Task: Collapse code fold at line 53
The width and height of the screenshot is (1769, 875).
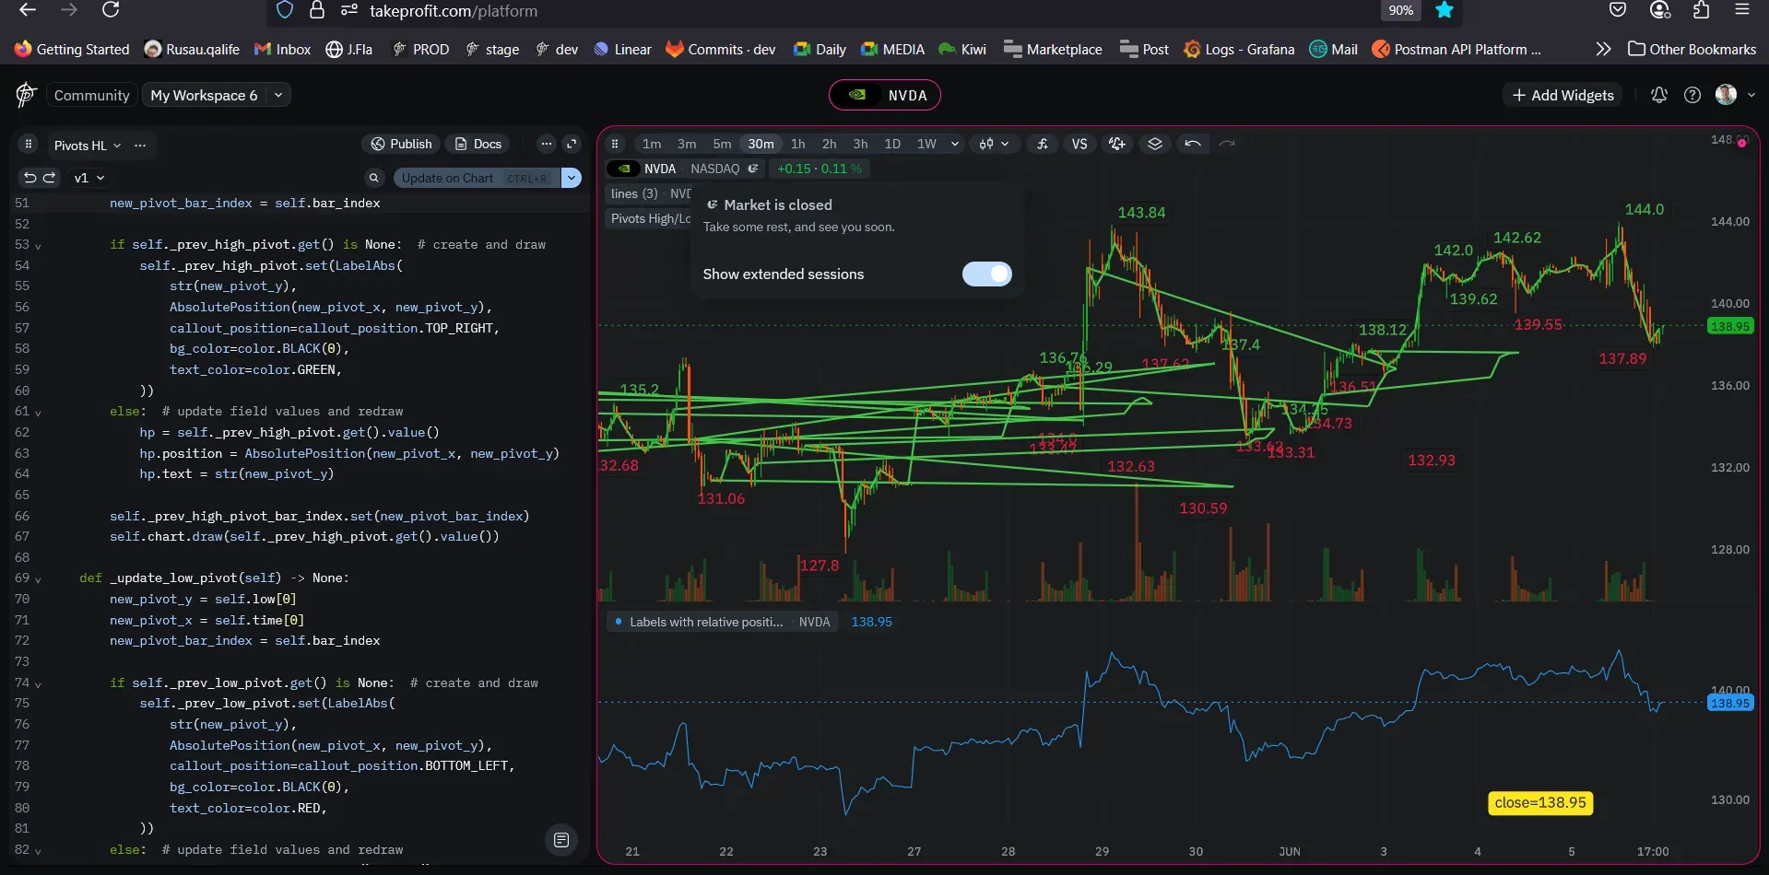Action: point(38,246)
